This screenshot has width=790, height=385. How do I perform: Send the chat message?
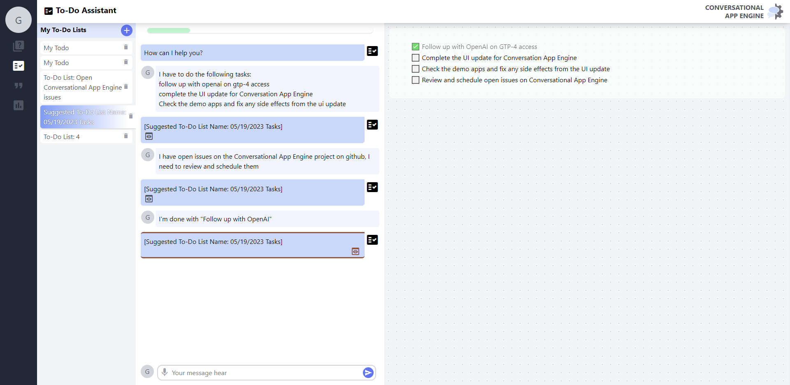coord(368,373)
